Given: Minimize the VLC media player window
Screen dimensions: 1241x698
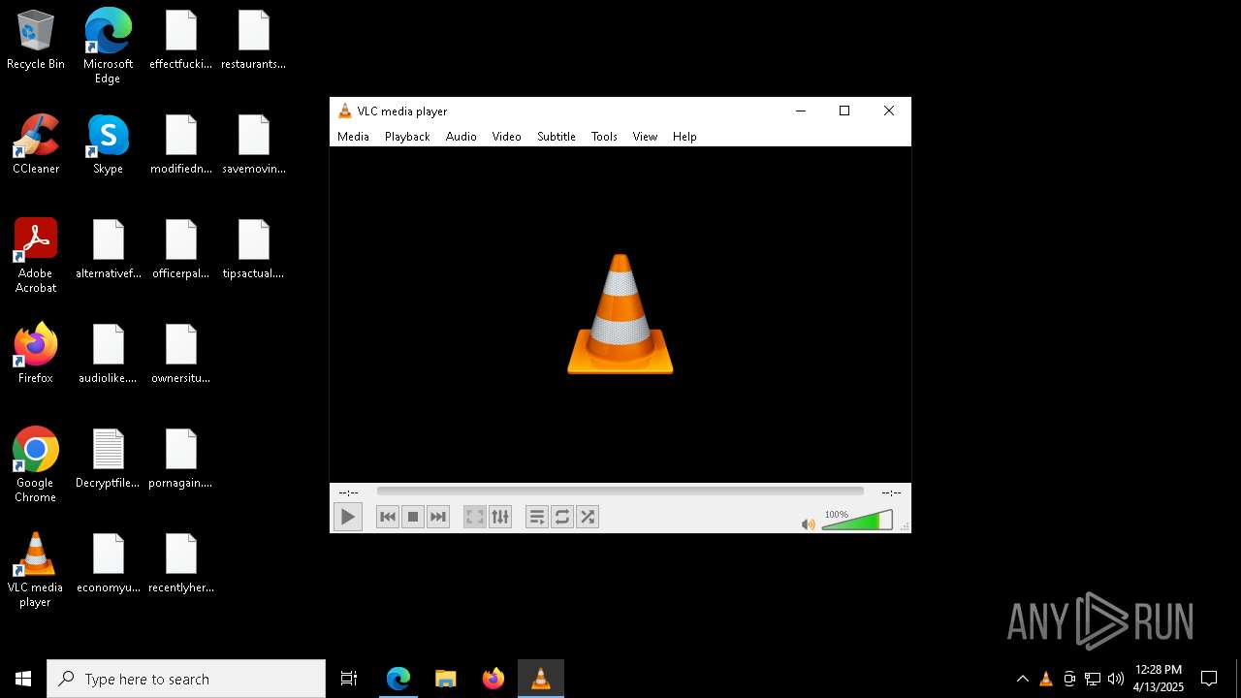Looking at the screenshot, I should tap(801, 111).
